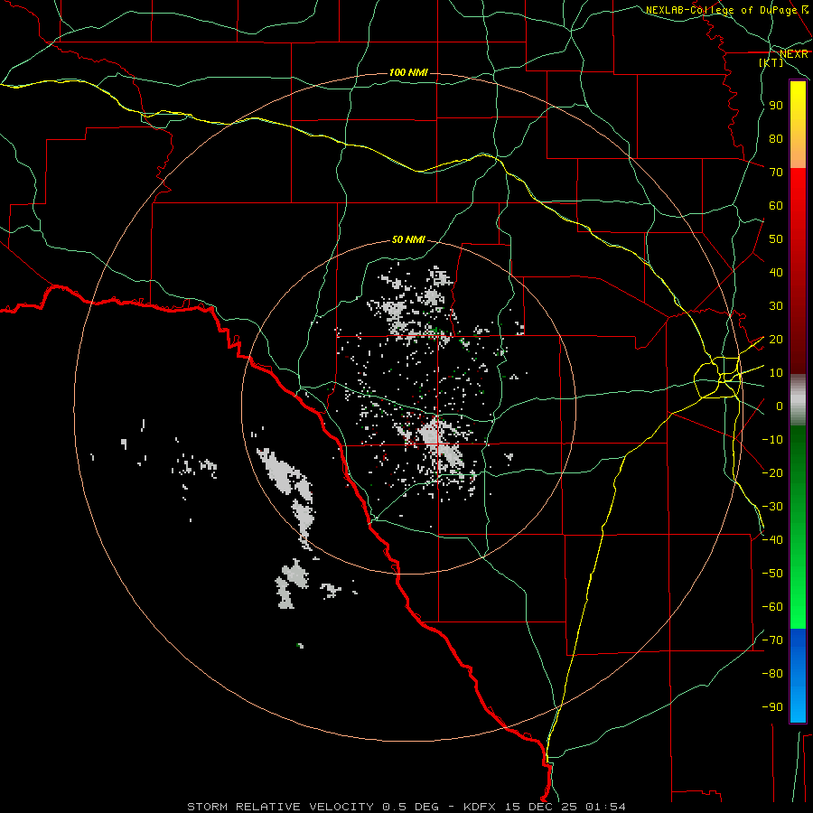Screen dimensions: 813x813
Task: Click the '100 NMI' range ring label
Action: (408, 72)
